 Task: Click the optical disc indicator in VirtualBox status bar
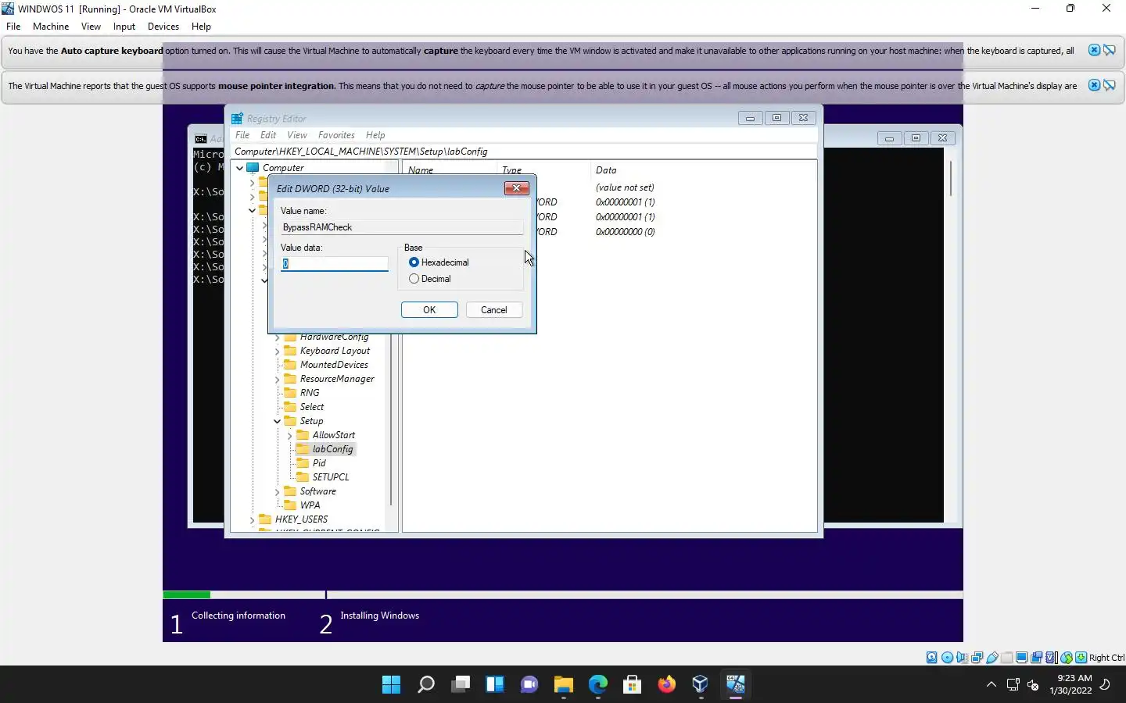[x=947, y=658]
